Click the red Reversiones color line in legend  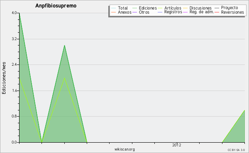tap(217, 12)
